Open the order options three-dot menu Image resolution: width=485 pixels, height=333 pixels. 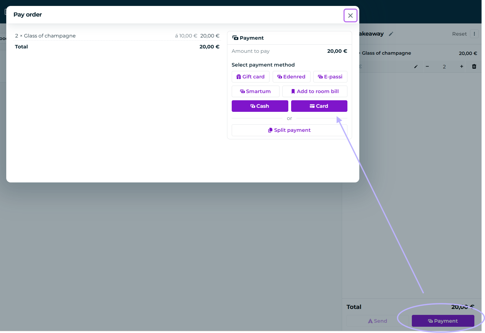[474, 34]
